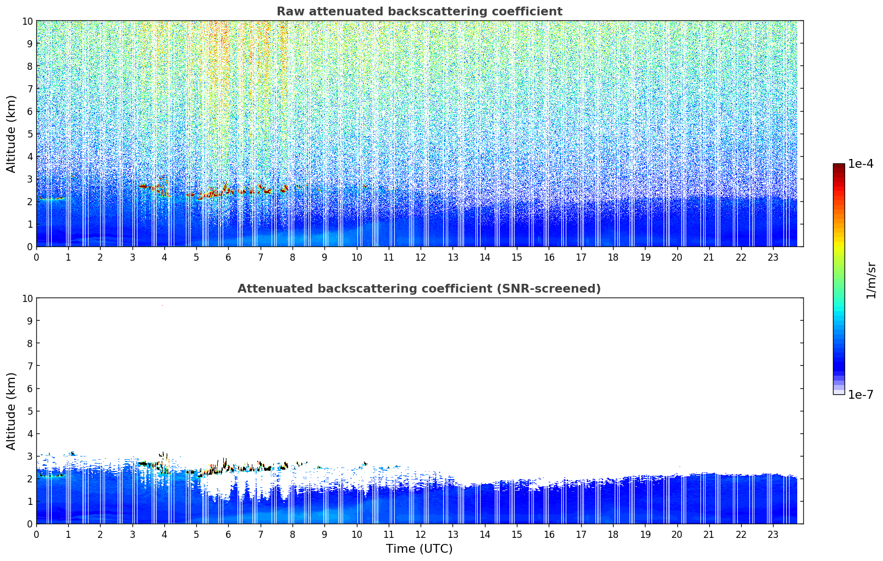
Task: Select hour 23 tick on bottom time axis
Action: click(x=772, y=534)
